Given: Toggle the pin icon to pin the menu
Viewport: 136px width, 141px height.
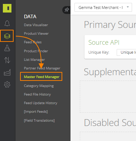Looking at the screenshot, I should click(x=67, y=10).
